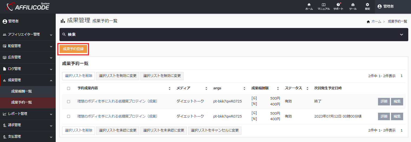
Task: Click the ホーム breadcrumb link
Action: tap(376, 22)
